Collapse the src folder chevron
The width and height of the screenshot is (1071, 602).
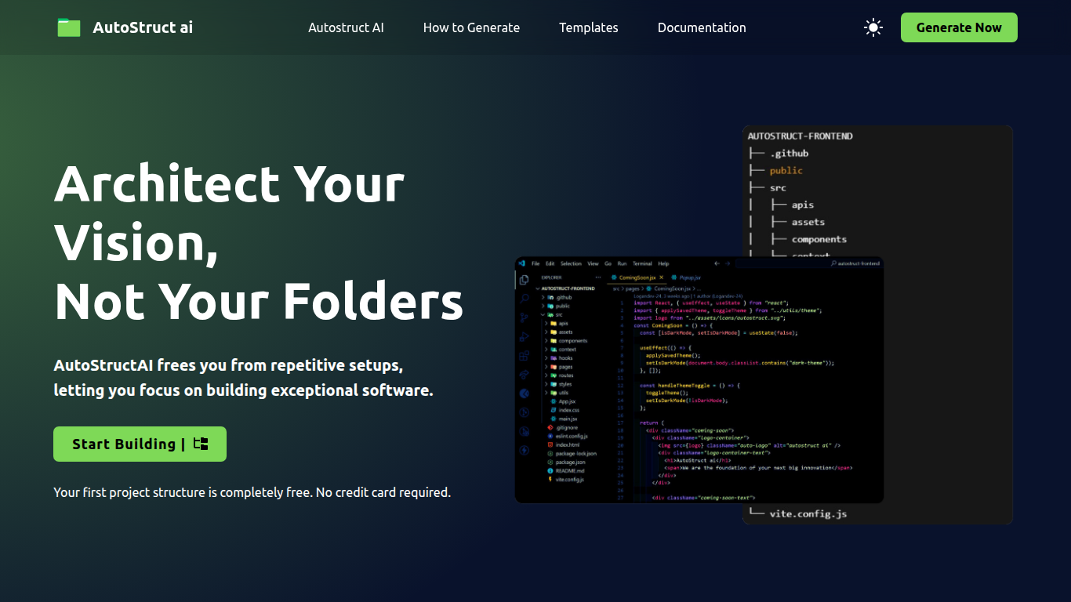[543, 314]
